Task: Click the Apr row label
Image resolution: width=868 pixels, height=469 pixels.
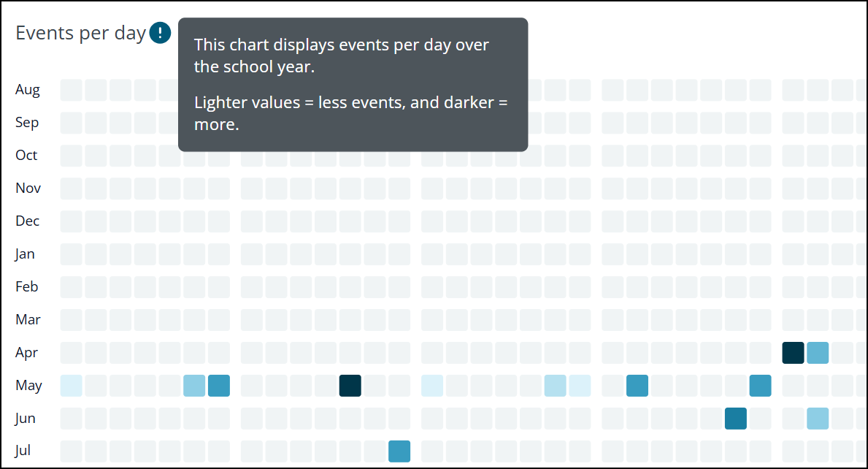Action: coord(26,353)
